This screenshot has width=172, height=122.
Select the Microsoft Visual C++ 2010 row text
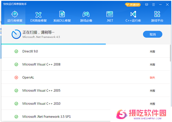coord(41,104)
